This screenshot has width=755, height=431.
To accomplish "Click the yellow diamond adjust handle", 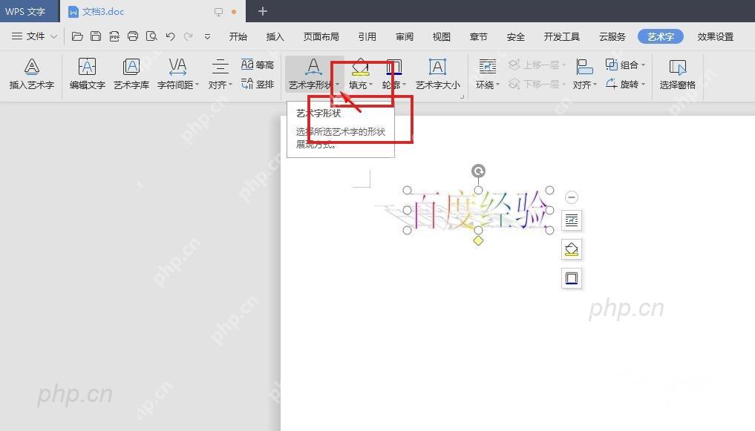I will coord(478,240).
